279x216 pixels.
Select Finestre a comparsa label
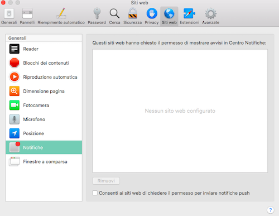pos(45,162)
